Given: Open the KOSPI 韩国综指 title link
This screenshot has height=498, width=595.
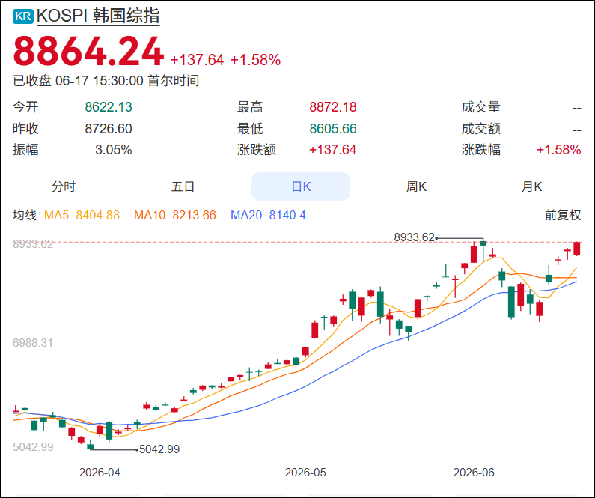Looking at the screenshot, I should 98,16.
